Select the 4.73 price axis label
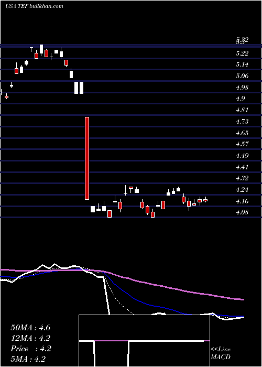This screenshot has width=262, height=367. pyautogui.click(x=242, y=122)
